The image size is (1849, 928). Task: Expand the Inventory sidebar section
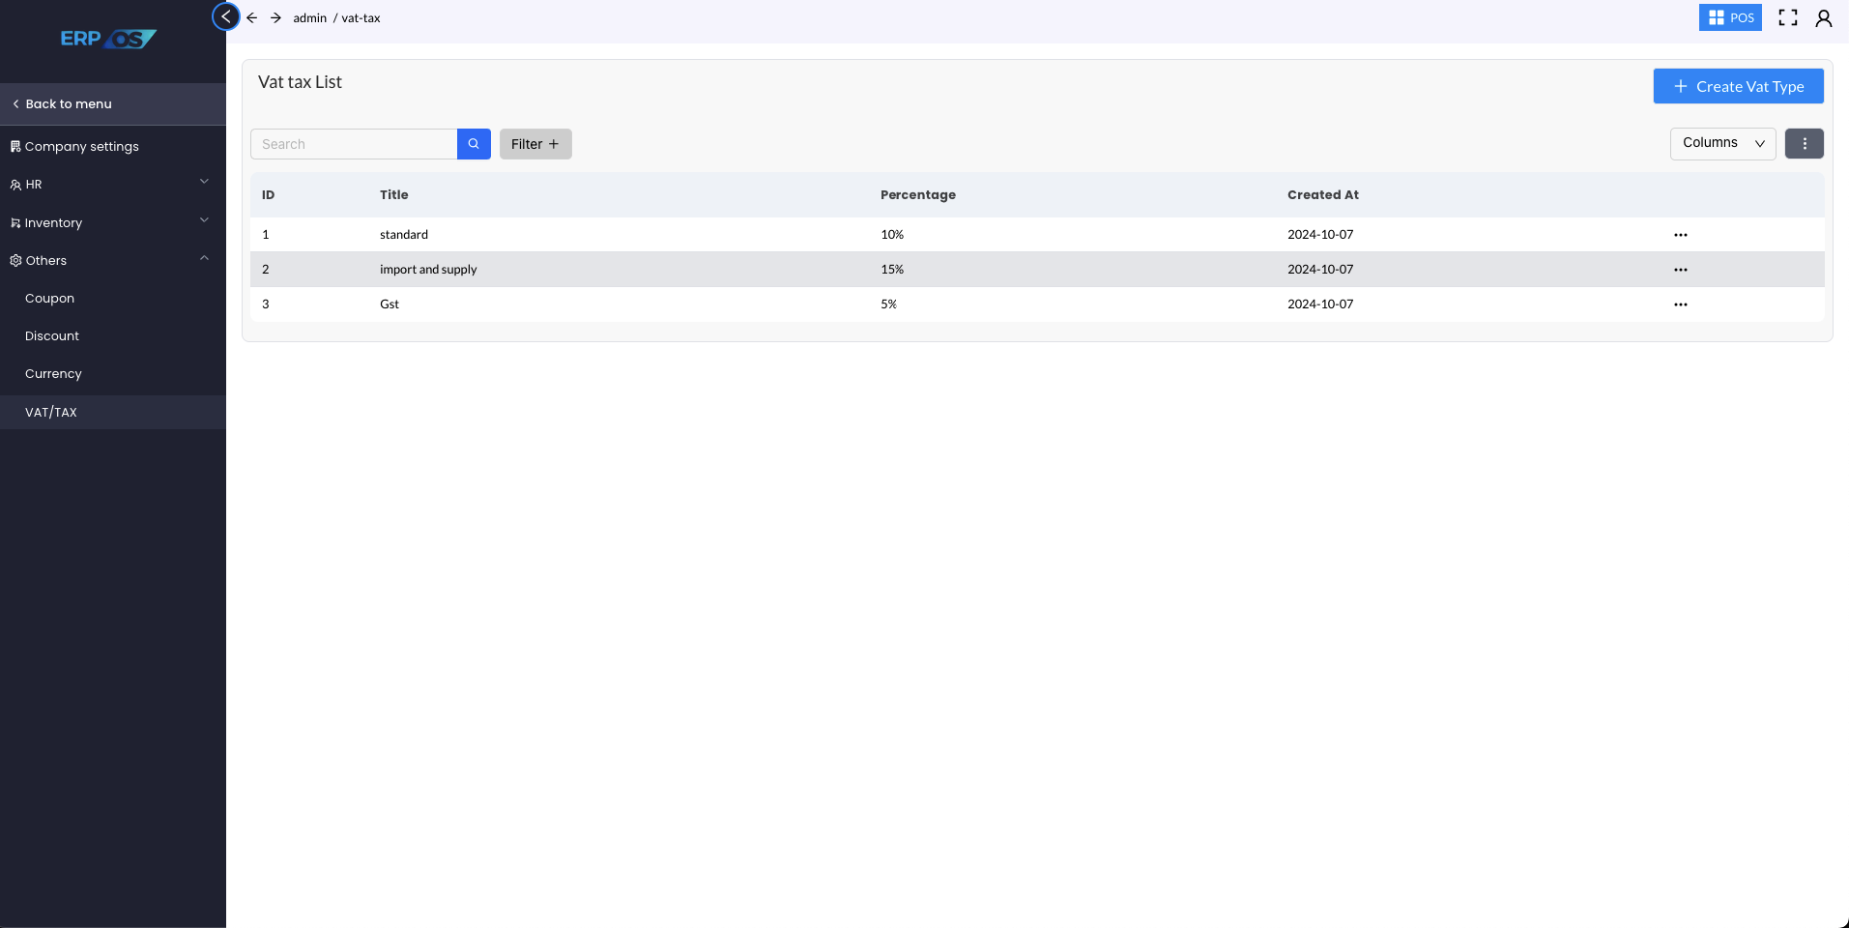pos(112,222)
